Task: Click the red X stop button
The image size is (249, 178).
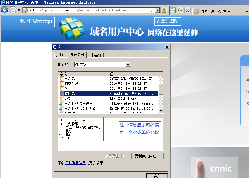Action: point(188,11)
